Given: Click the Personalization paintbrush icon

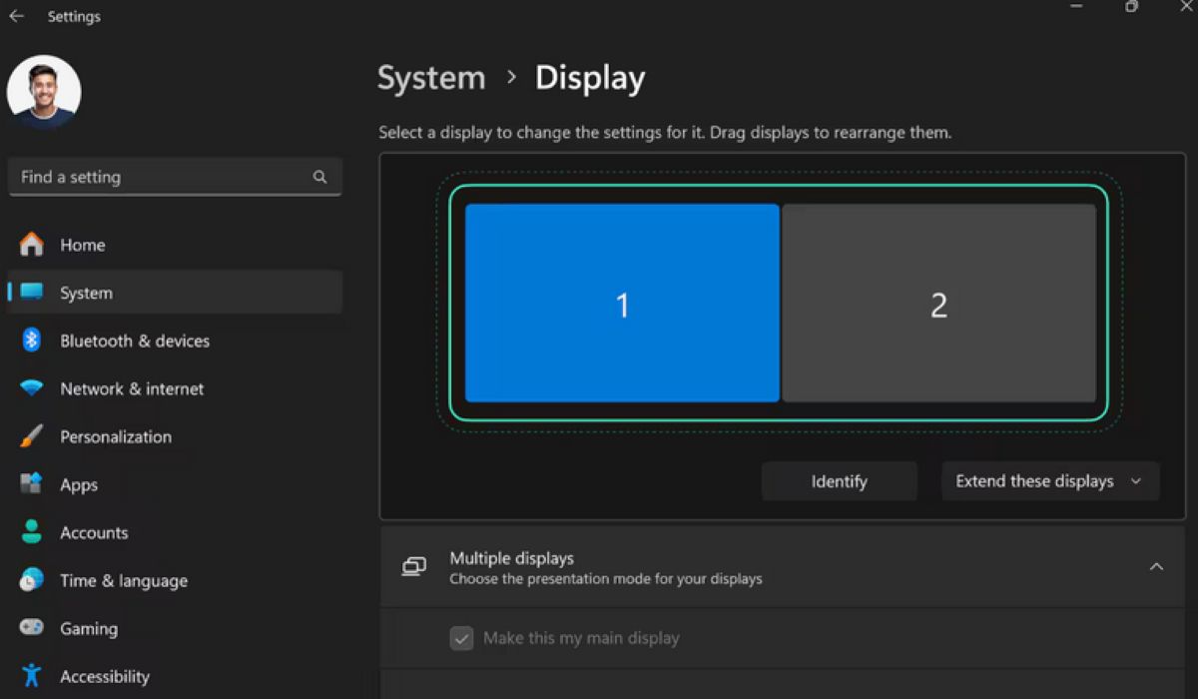Looking at the screenshot, I should [32, 436].
